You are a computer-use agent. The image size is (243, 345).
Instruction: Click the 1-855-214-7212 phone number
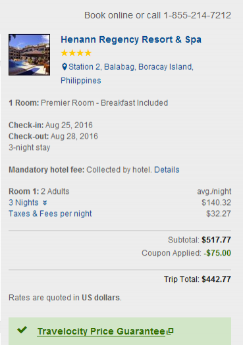(x=197, y=15)
